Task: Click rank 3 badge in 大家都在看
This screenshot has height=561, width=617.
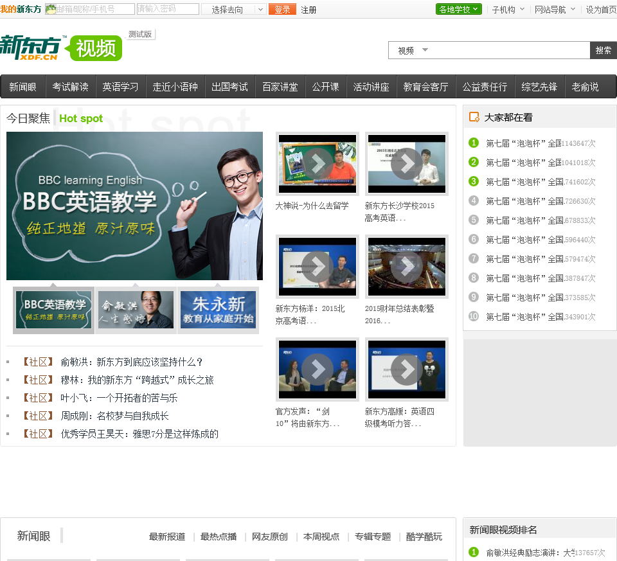Action: [x=474, y=181]
